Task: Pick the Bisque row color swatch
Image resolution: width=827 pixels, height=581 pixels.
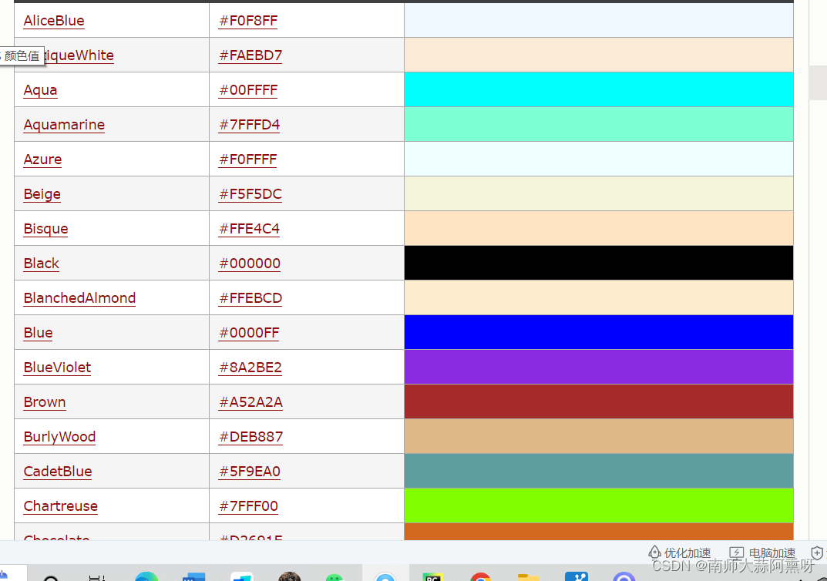Action: (x=599, y=228)
